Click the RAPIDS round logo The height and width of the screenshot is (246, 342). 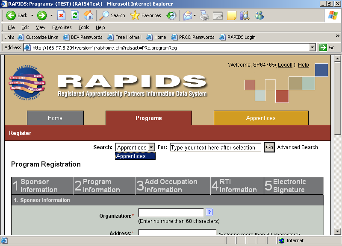pyautogui.click(x=27, y=83)
